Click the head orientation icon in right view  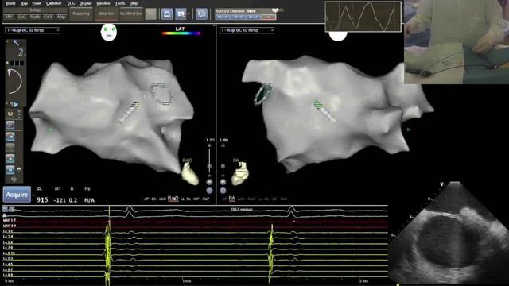(338, 36)
